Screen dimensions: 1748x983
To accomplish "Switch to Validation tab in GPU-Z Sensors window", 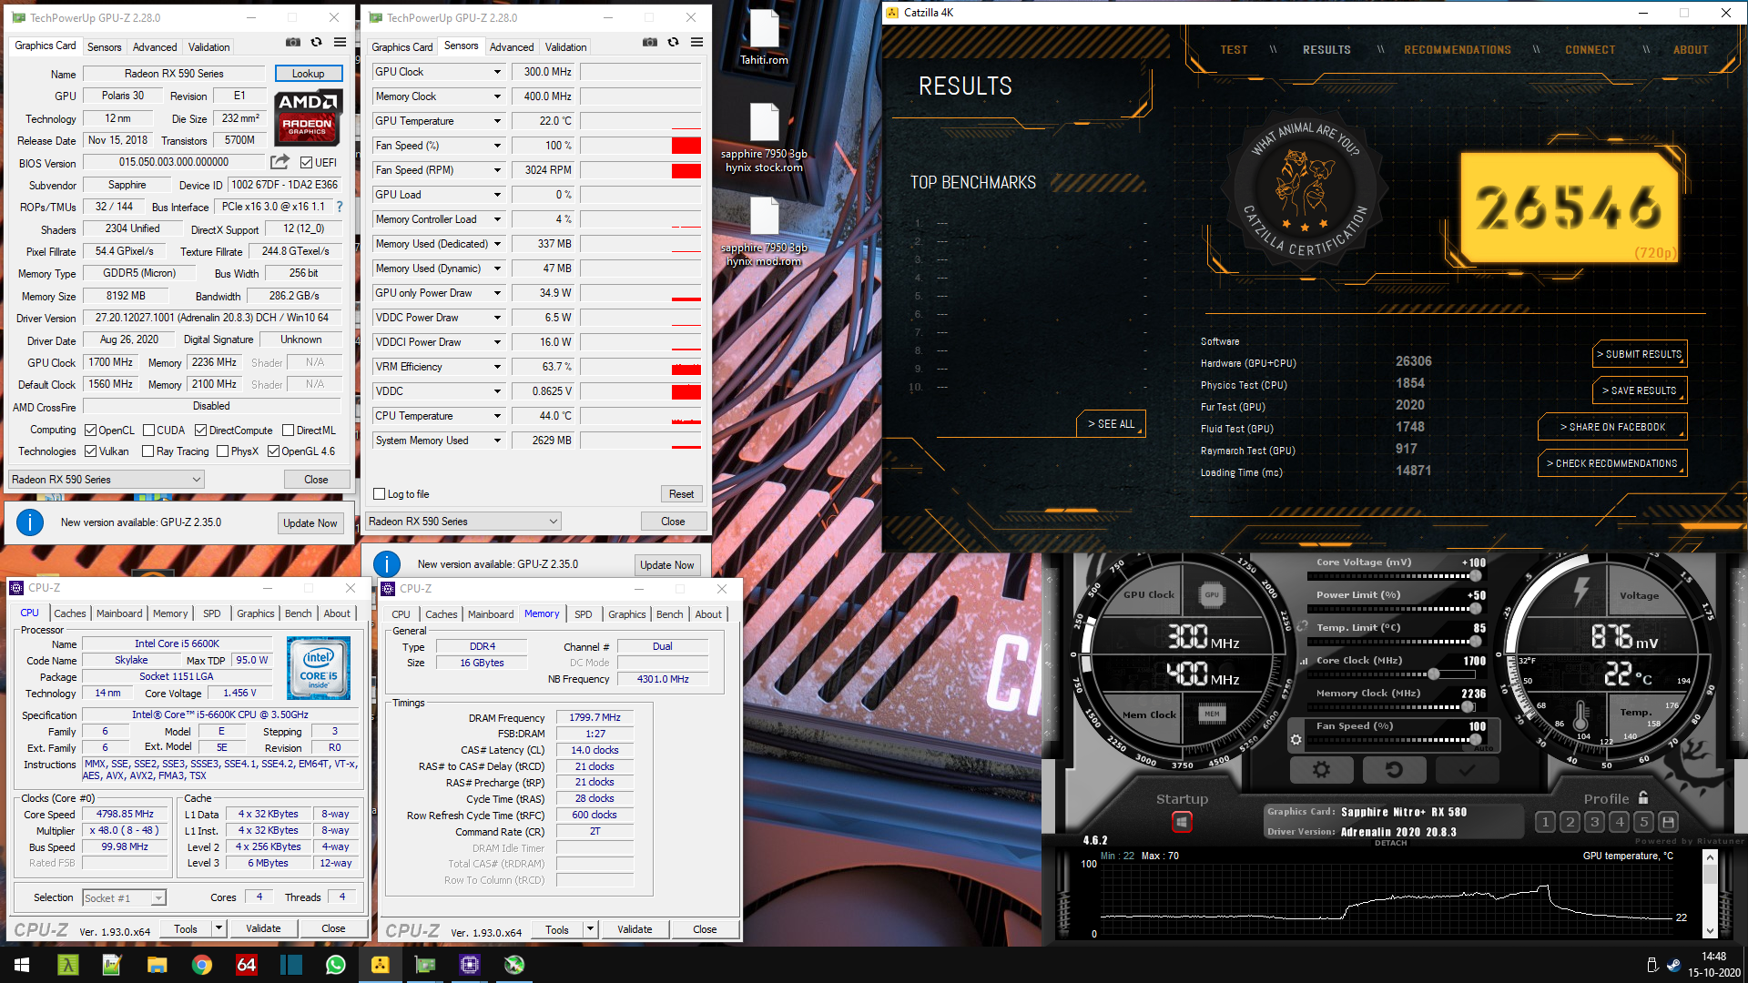I will (x=565, y=47).
